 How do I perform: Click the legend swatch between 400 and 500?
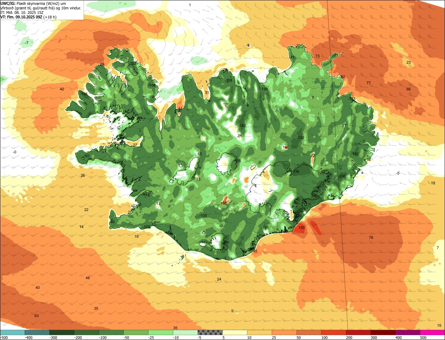(x=408, y=332)
